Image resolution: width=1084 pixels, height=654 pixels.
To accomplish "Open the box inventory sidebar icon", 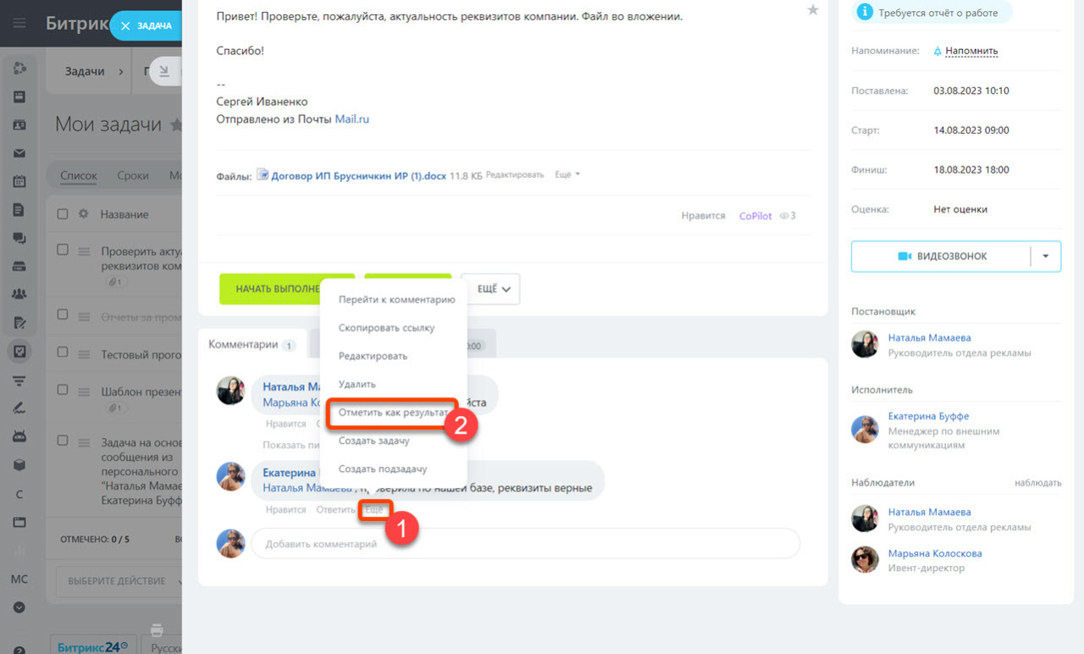I will coord(19,465).
